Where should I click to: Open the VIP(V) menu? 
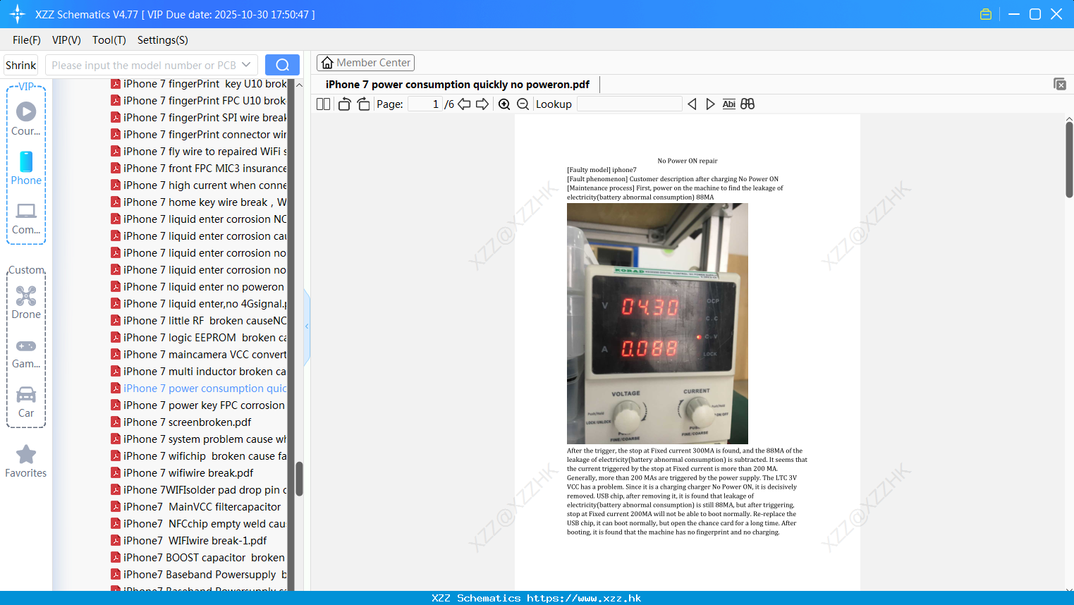[x=66, y=40]
